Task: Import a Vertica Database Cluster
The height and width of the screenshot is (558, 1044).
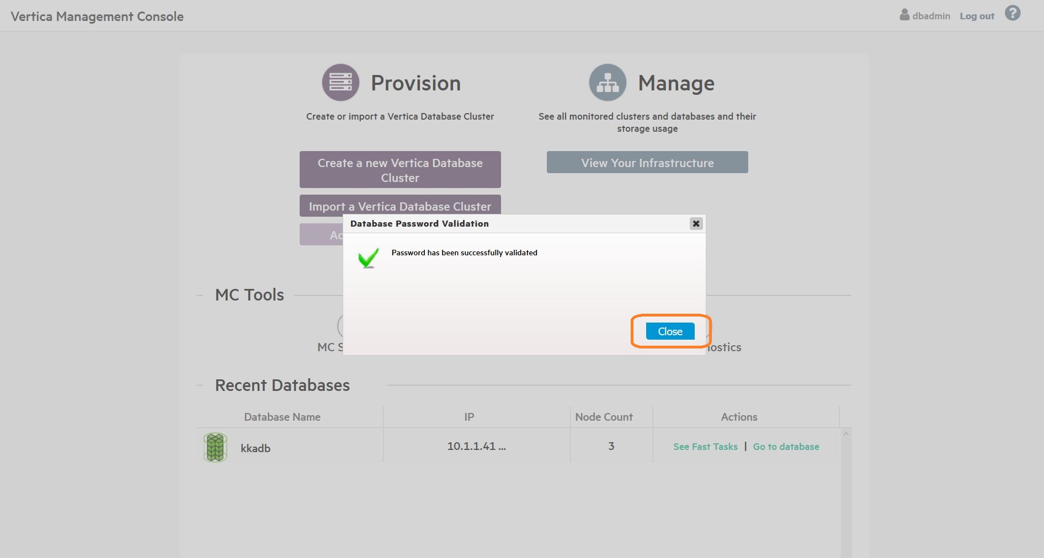Action: click(400, 206)
